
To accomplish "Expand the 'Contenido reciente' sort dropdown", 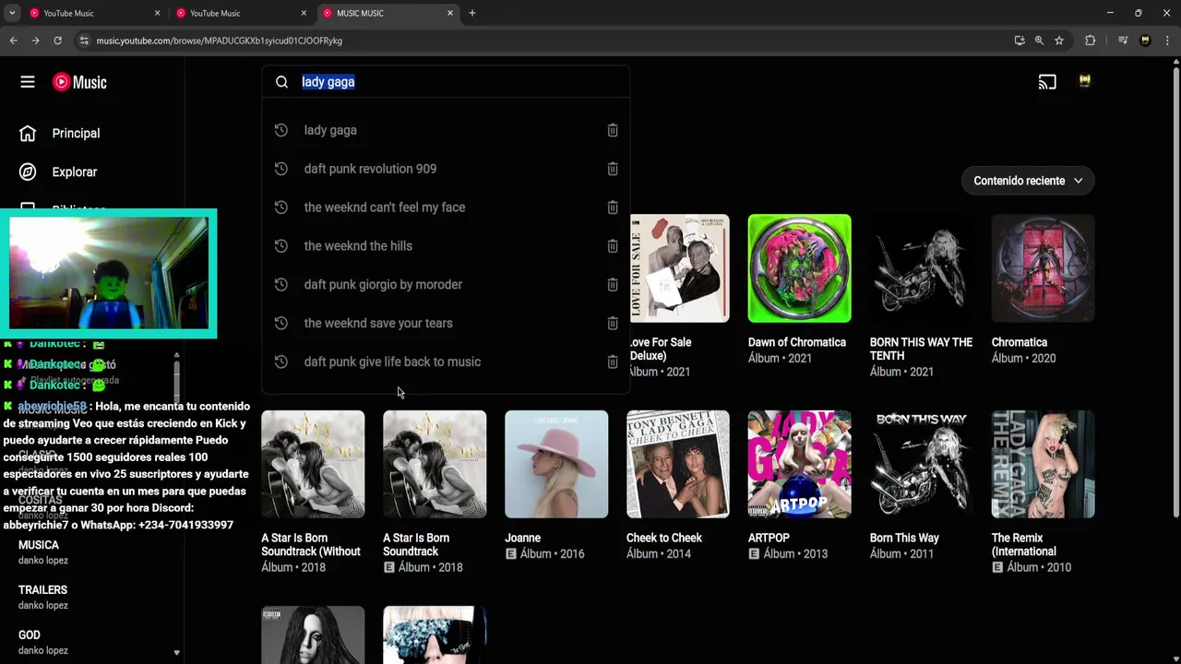I will pyautogui.click(x=1028, y=181).
